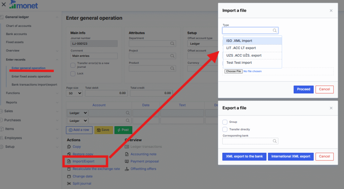
Task: Click into the Comment input field
Action: pyautogui.click(x=94, y=56)
